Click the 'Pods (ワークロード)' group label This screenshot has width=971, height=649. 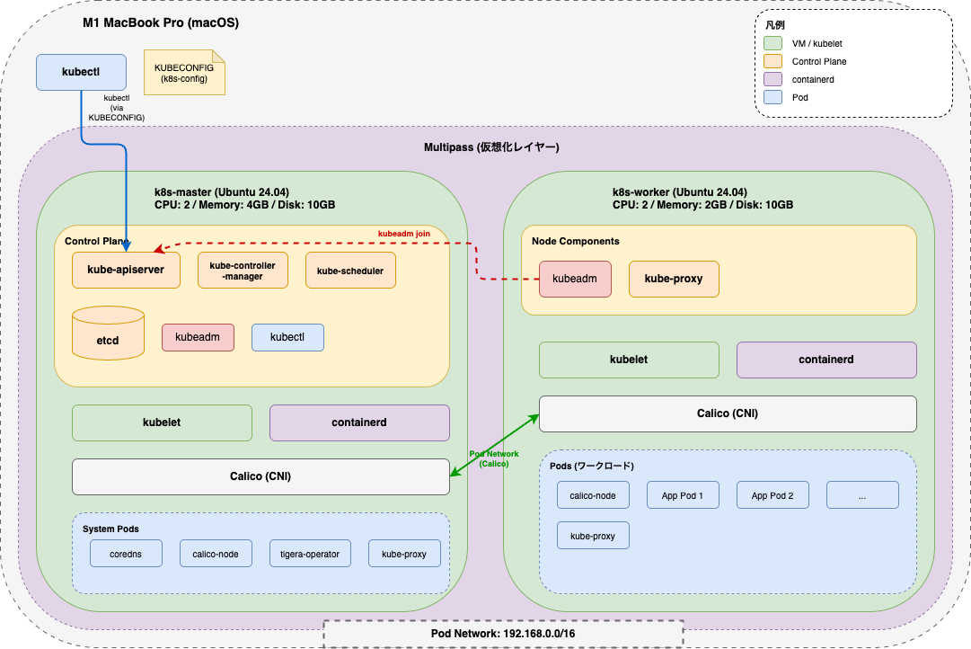pos(592,466)
